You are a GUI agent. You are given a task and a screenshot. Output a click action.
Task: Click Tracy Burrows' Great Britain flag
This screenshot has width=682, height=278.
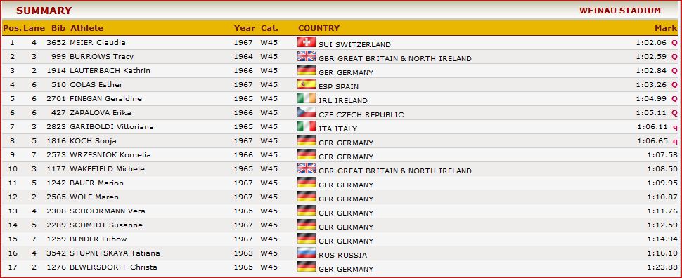coord(307,55)
